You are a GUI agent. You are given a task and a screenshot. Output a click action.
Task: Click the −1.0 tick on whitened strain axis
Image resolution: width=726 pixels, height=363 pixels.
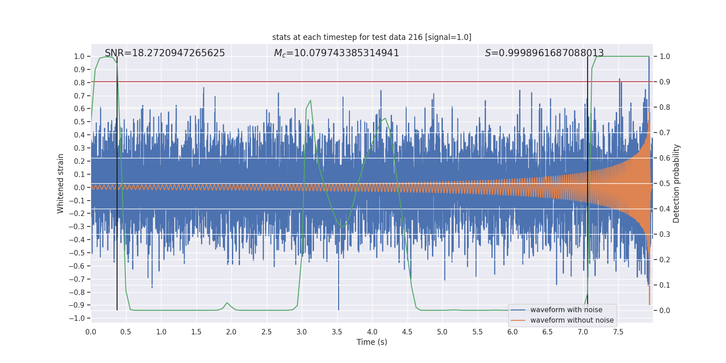pyautogui.click(x=77, y=319)
